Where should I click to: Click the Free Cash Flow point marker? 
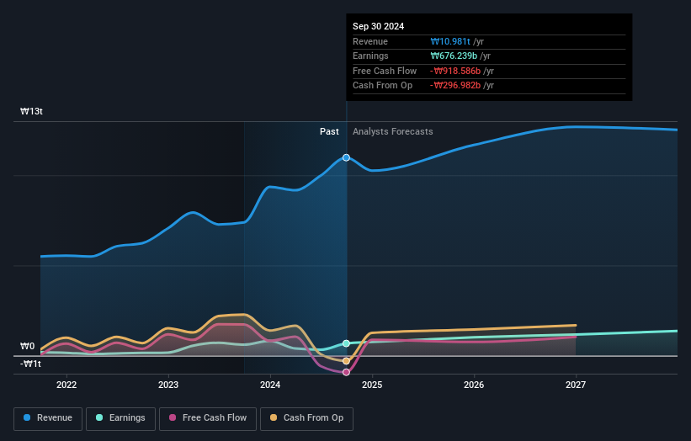pyautogui.click(x=347, y=372)
